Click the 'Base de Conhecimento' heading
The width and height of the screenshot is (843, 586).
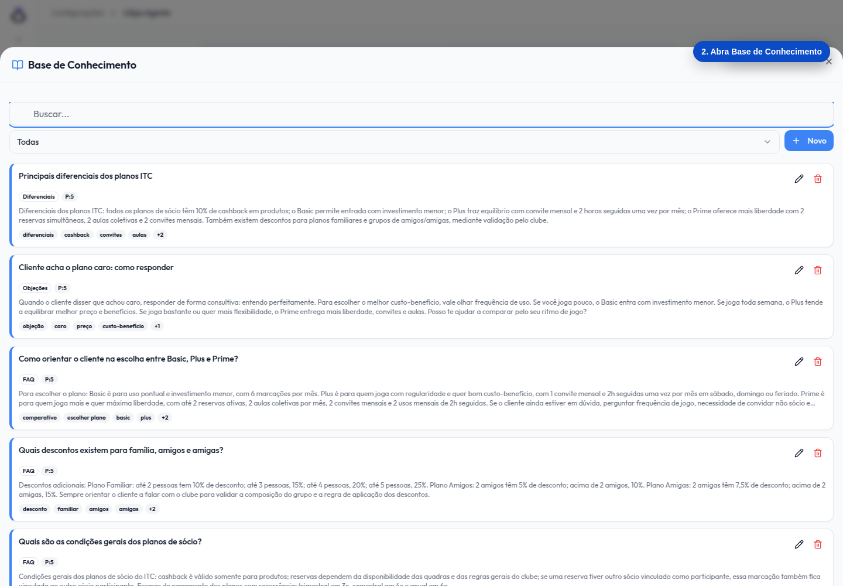(x=82, y=65)
